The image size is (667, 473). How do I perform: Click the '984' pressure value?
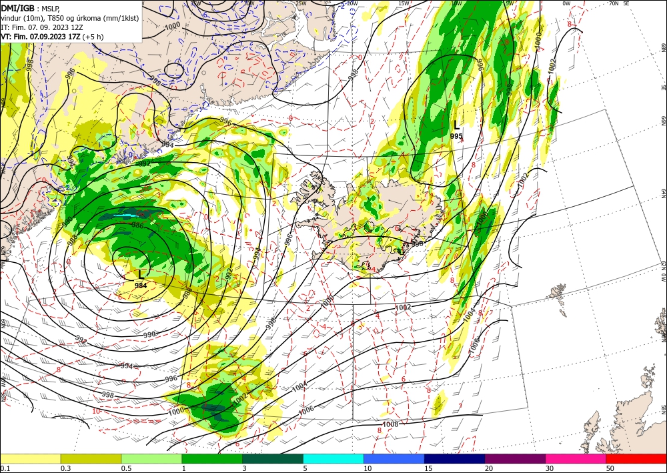coord(141,286)
